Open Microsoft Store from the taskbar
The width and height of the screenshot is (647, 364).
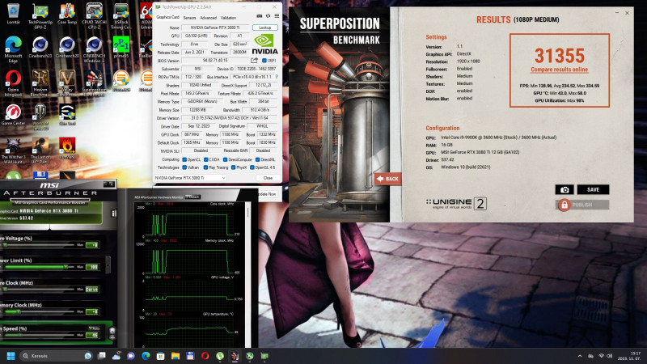[x=160, y=356]
